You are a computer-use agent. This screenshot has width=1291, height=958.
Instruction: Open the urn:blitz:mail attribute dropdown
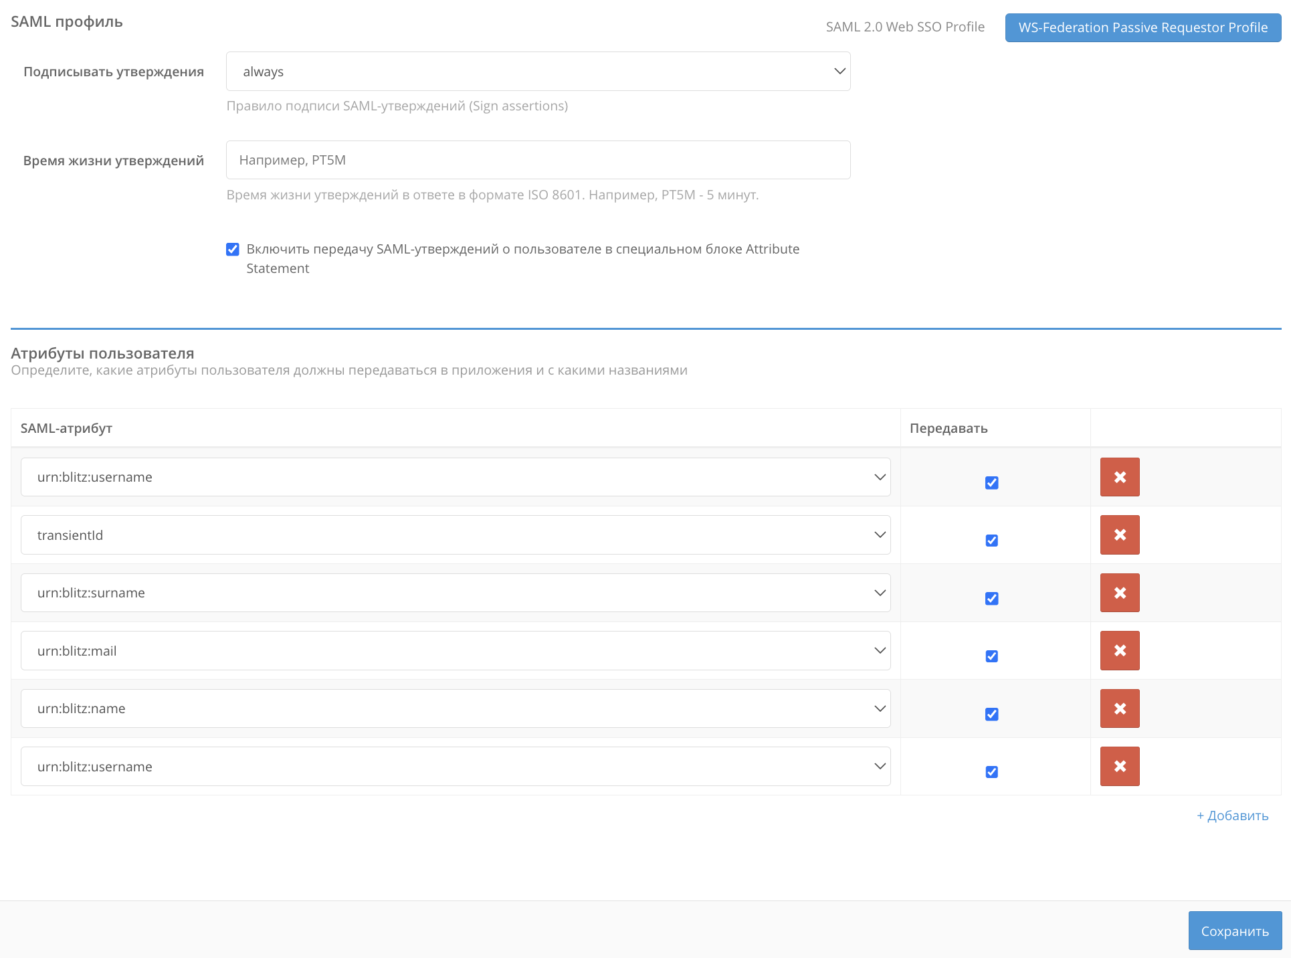pyautogui.click(x=455, y=650)
